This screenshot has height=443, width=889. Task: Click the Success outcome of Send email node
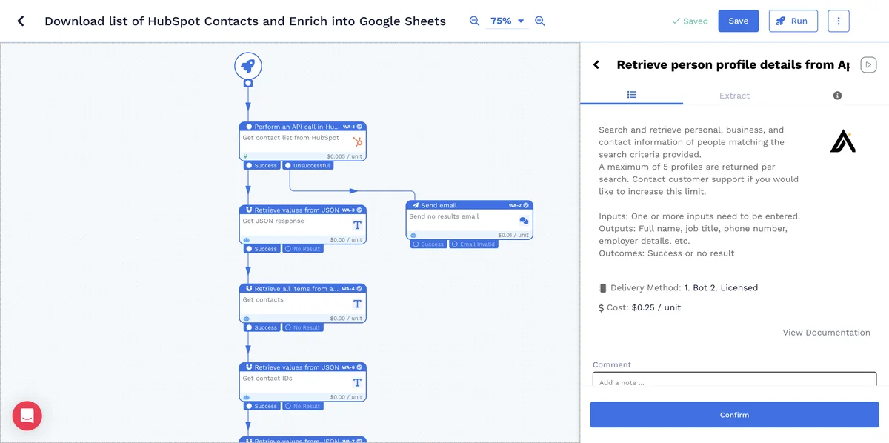click(x=428, y=244)
